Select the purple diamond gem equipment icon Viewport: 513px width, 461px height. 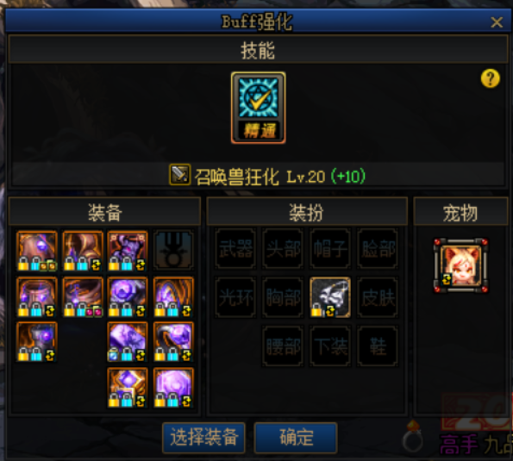128,388
